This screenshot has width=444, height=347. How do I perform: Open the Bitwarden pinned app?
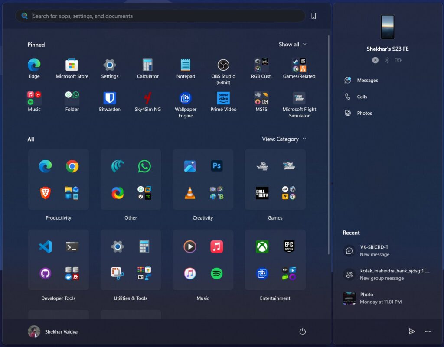pyautogui.click(x=109, y=98)
